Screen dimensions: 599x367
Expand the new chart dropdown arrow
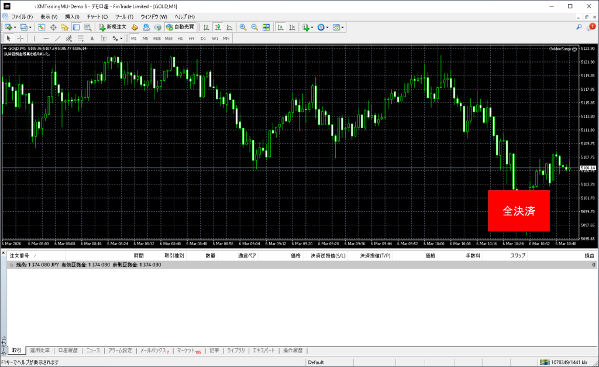(15, 27)
